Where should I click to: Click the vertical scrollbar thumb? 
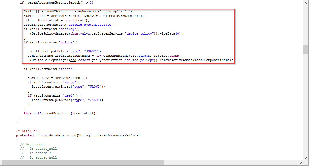click(305, 49)
